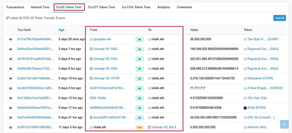This screenshot has height=133, width=292.
Task: Open sender address 0x331319ac5cfa91d7fce
Action: point(108,88)
